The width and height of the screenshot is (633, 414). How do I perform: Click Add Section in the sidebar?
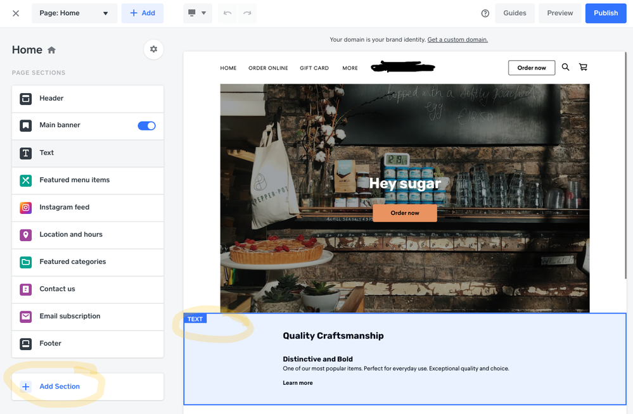pyautogui.click(x=60, y=386)
